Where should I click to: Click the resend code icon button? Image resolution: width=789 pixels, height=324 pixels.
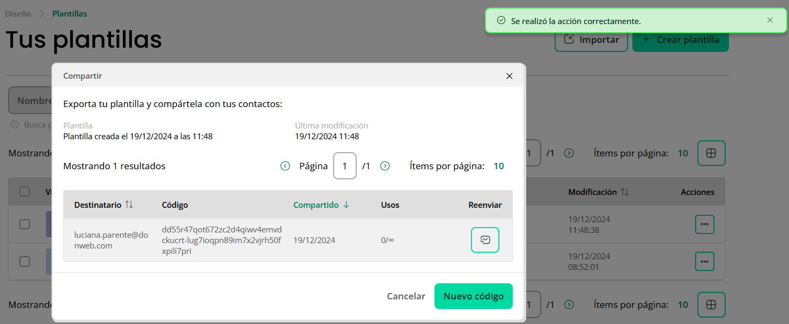485,240
